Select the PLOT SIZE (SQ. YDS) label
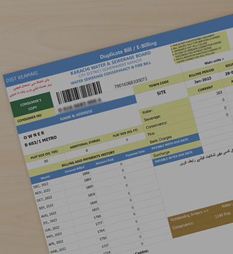Image resolution: width=233 pixels, height=254 pixels. (x=44, y=155)
